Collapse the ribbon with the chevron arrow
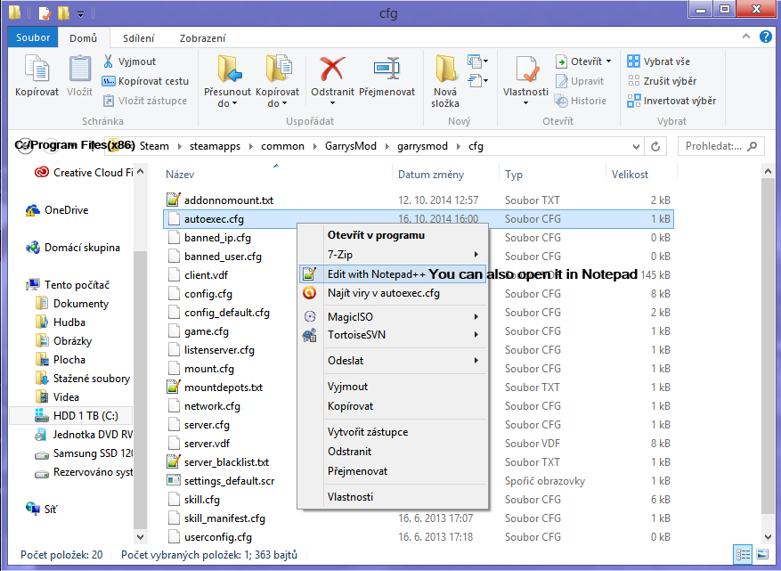This screenshot has width=781, height=571. (745, 37)
